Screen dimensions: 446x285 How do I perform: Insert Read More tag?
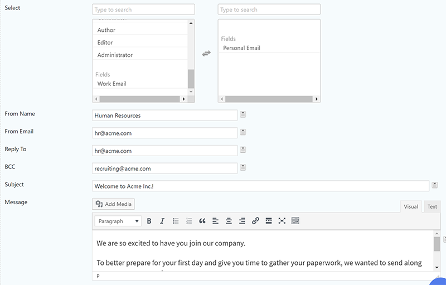tap(269, 221)
